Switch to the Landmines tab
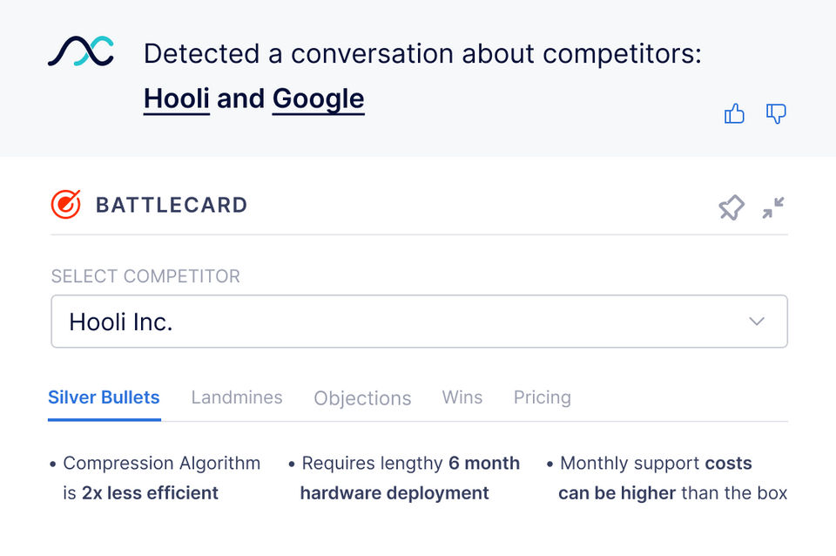The height and width of the screenshot is (556, 836). point(237,397)
